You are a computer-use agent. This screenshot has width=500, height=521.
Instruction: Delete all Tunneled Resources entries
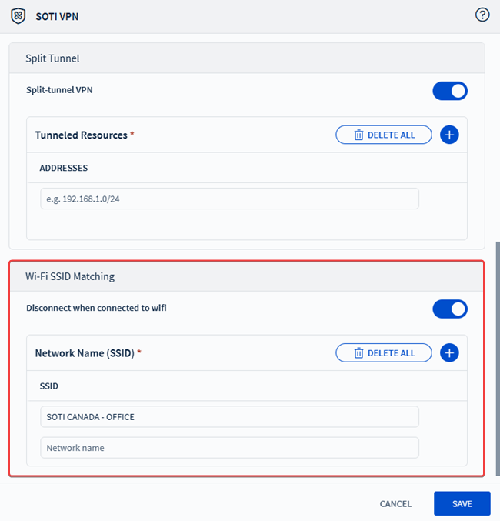point(383,135)
